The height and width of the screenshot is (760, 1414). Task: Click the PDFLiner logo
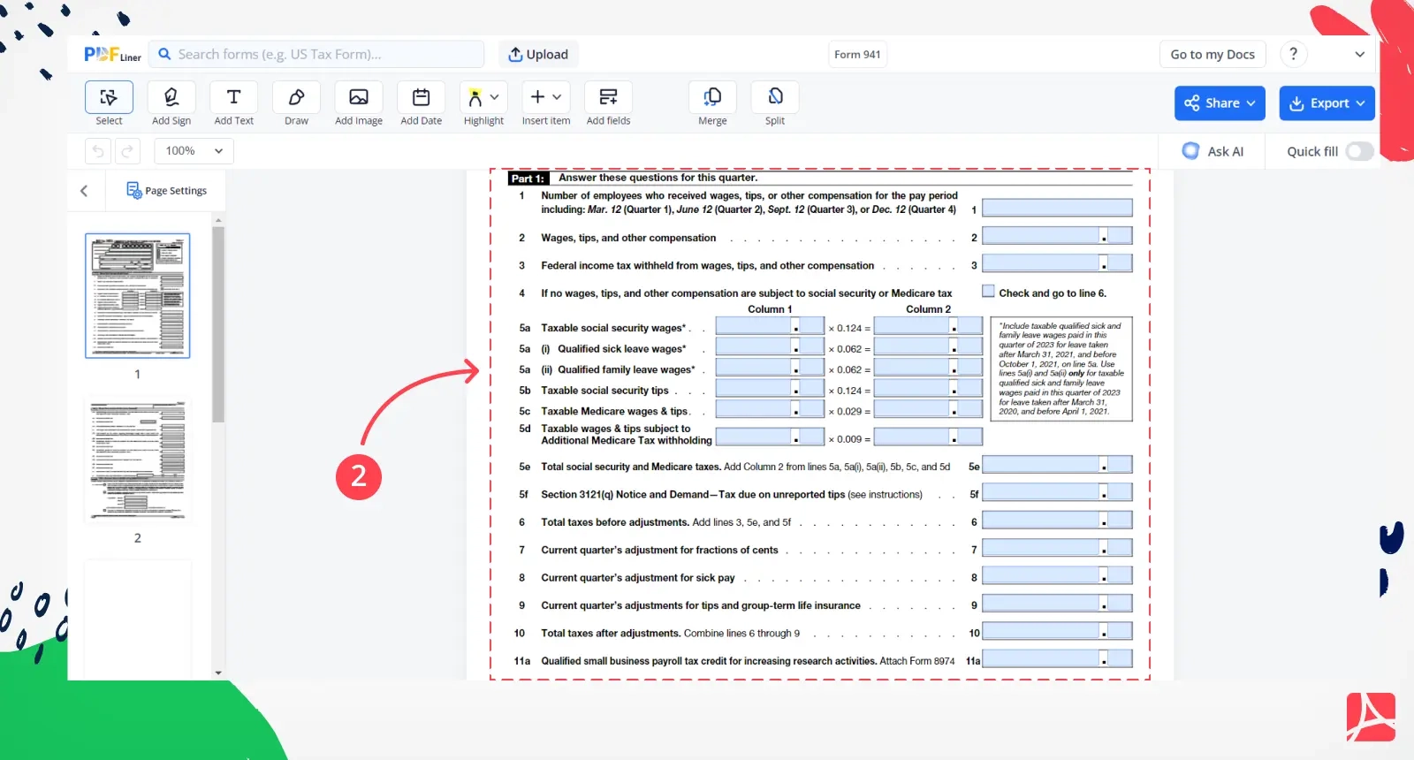[112, 55]
